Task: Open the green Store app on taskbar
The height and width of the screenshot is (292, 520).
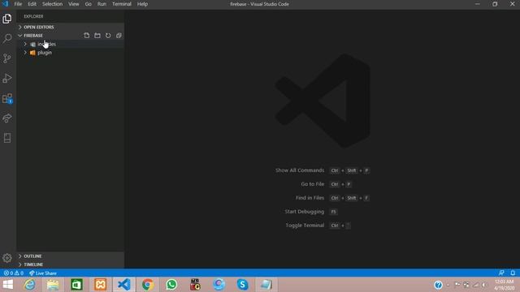Action: 76,285
